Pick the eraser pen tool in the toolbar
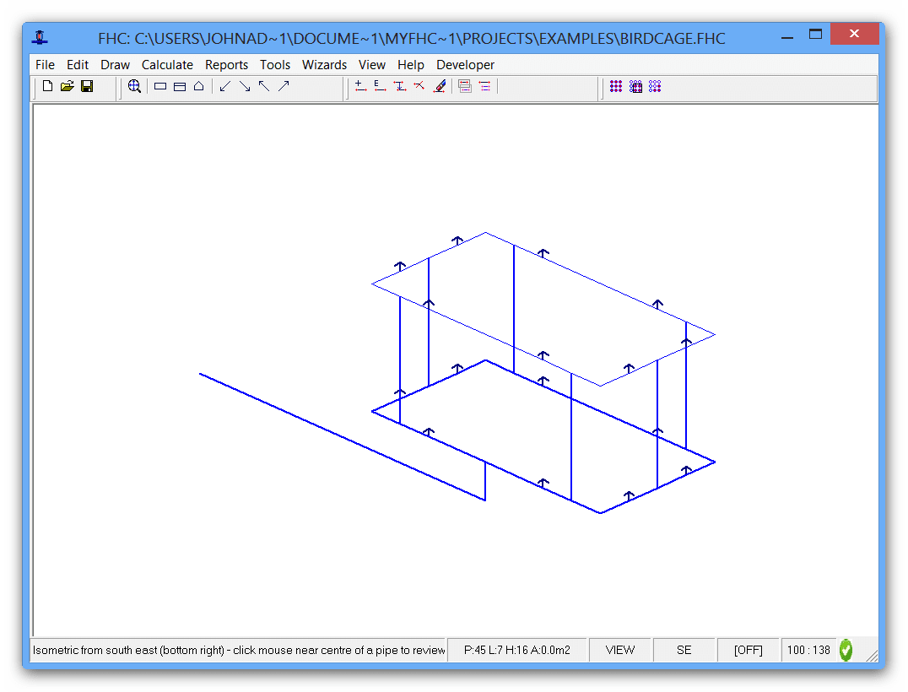Image resolution: width=908 pixels, height=692 pixels. click(x=440, y=85)
